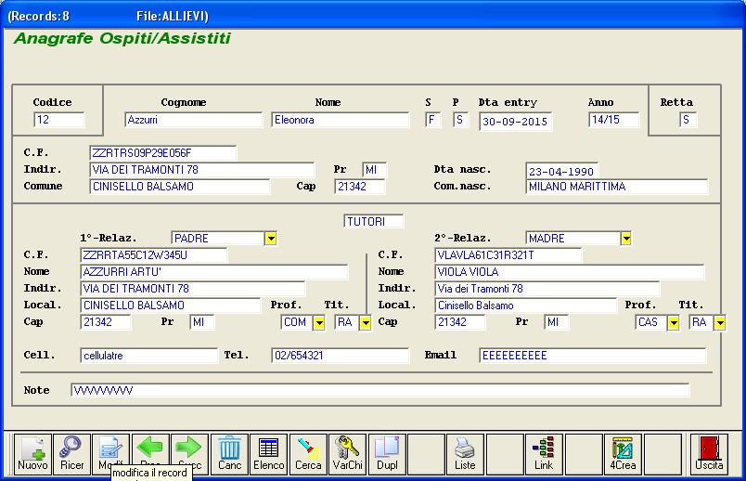Click the Codice field showing 12
This screenshot has height=481, width=746.
point(59,120)
